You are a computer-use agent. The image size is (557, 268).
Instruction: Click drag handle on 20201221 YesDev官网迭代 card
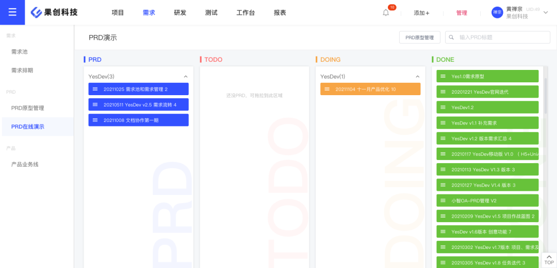pos(443,92)
